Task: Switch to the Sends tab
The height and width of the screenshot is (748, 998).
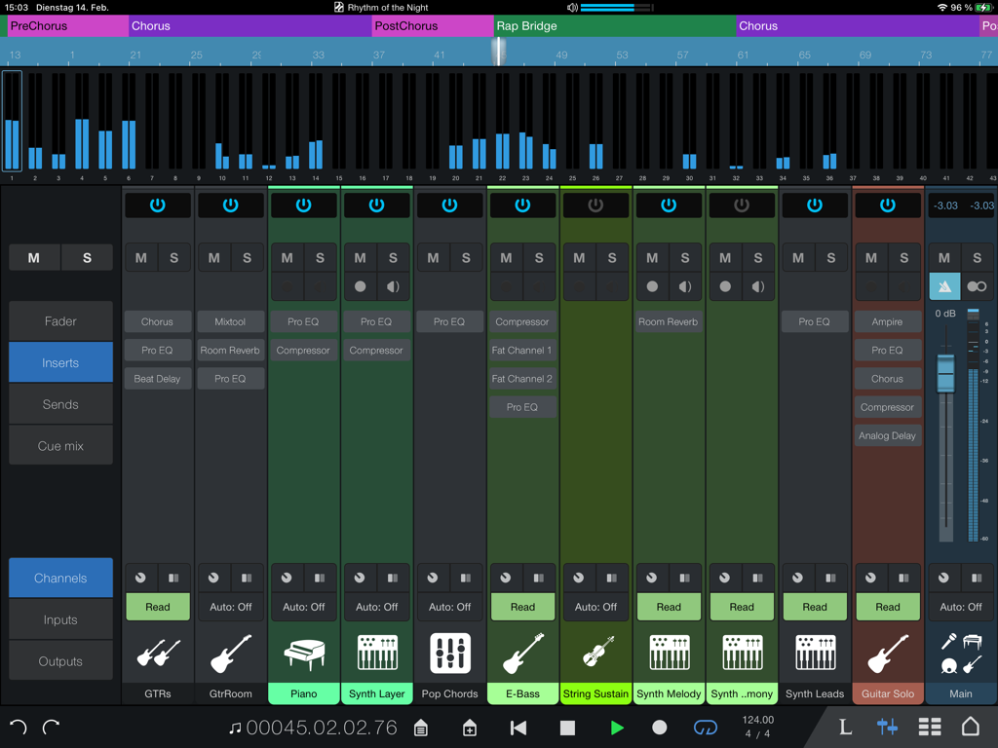Action: click(60, 403)
